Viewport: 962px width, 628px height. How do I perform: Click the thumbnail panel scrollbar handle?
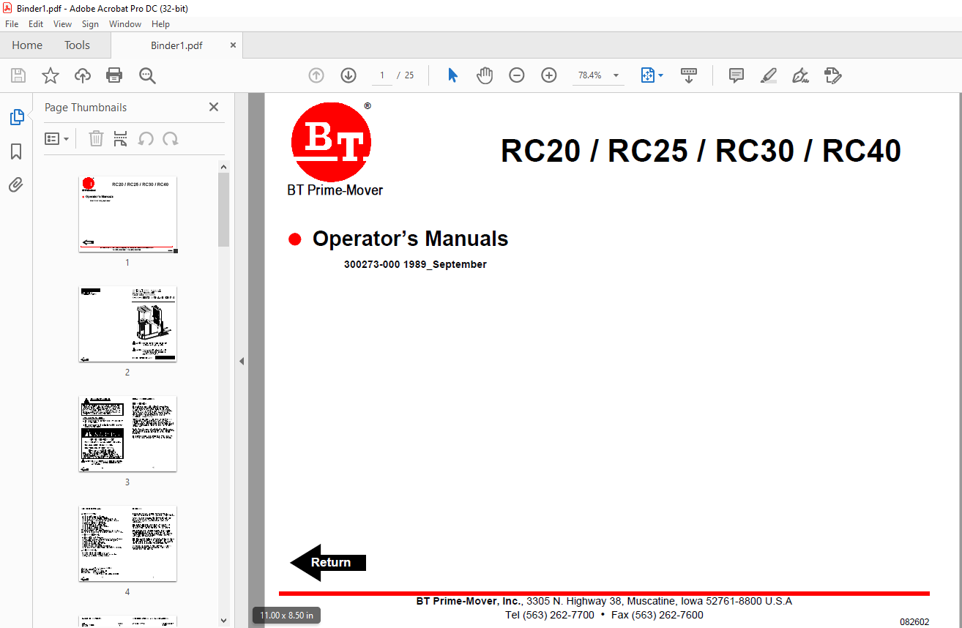[x=224, y=209]
